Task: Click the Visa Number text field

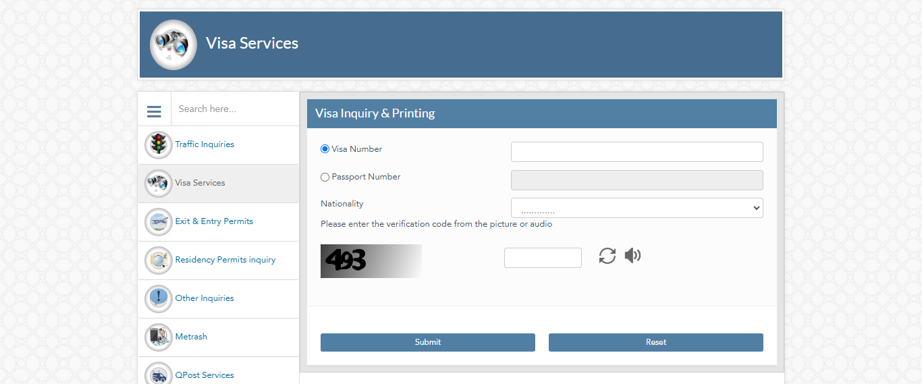Action: [x=637, y=152]
